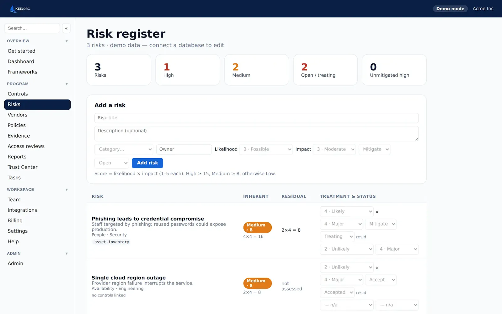Open Phishing residual '4 · Major' dropdown
Viewport: 502px width, 314px height.
[397, 249]
